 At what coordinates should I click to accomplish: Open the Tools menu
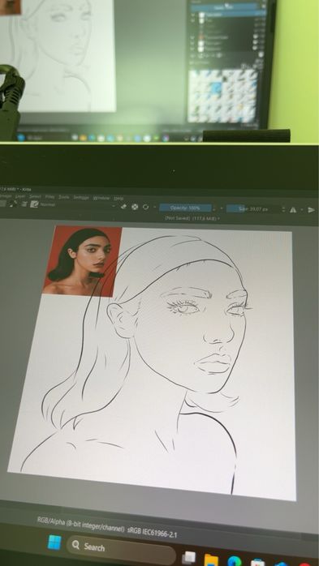63,197
